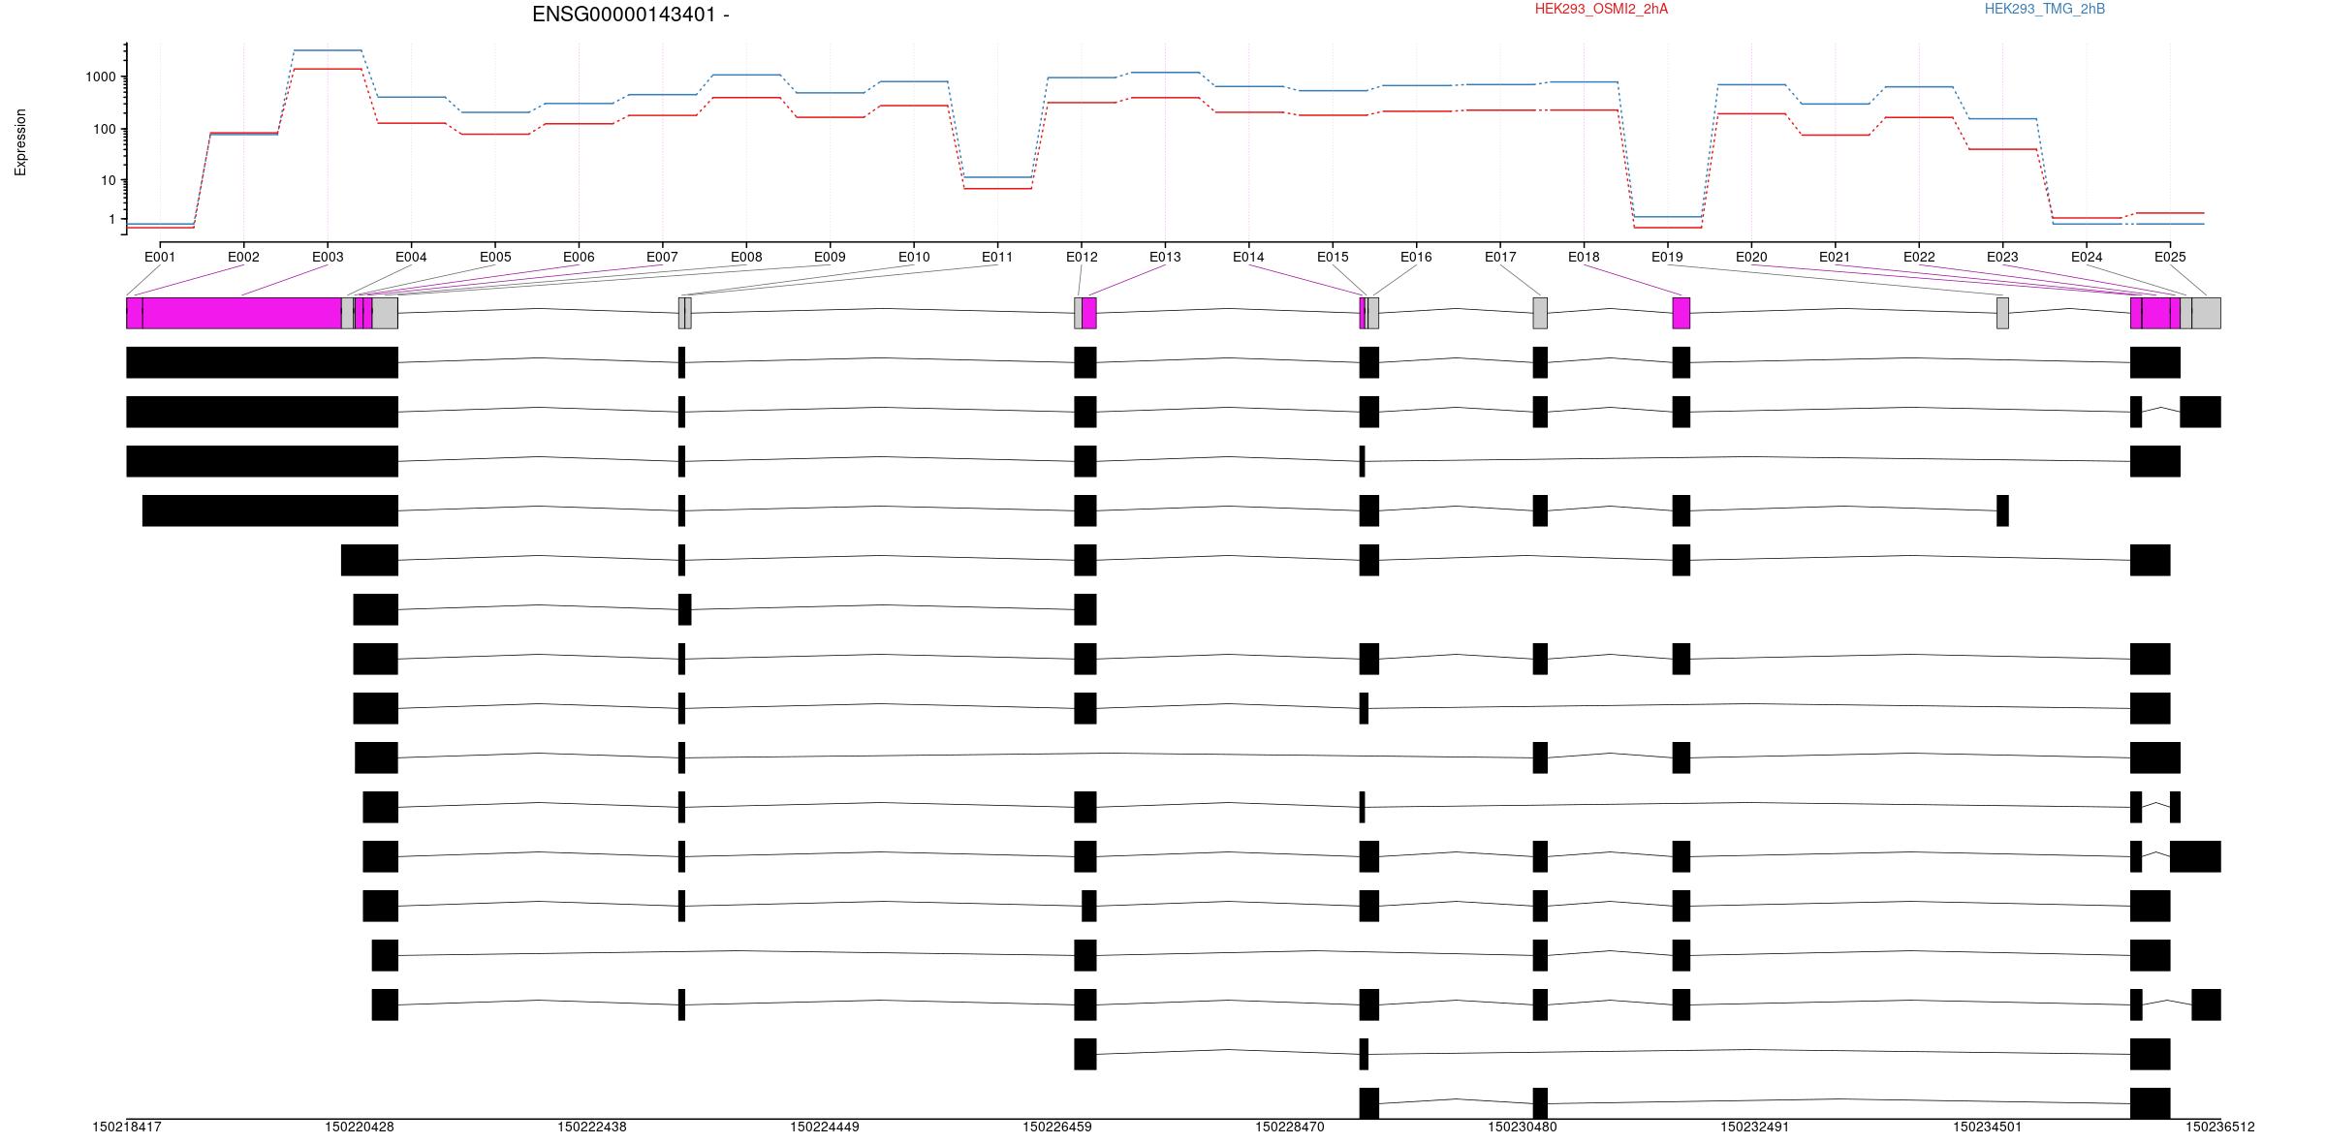This screenshot has width=2326, height=1143.
Task: Click the Expression y-axis title
Action: coord(20,142)
